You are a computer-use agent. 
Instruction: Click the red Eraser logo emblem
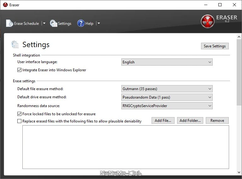207,21
